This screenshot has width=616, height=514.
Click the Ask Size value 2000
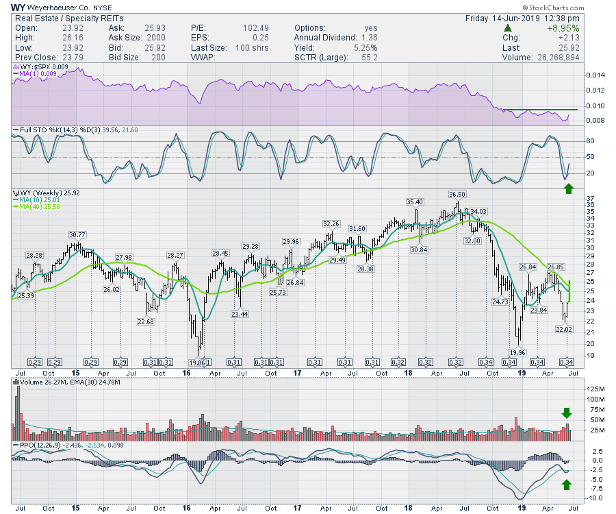156,38
